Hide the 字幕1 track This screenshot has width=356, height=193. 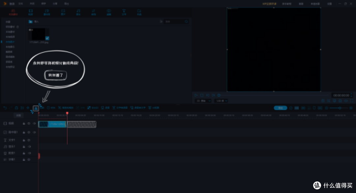click(x=29, y=160)
